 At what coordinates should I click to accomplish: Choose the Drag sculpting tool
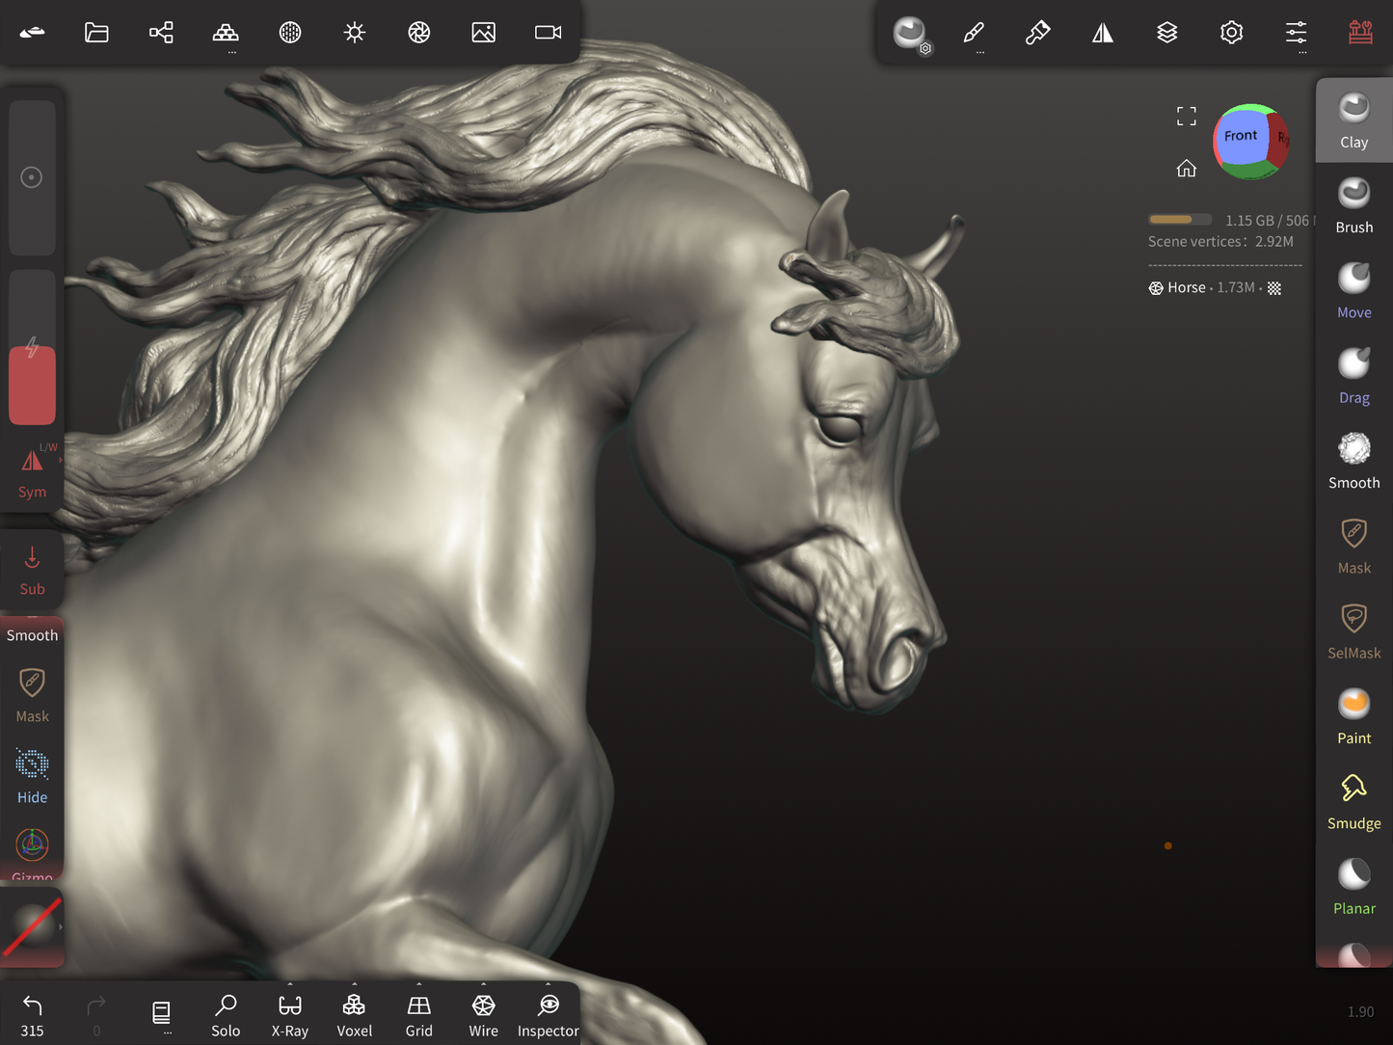click(x=1353, y=376)
